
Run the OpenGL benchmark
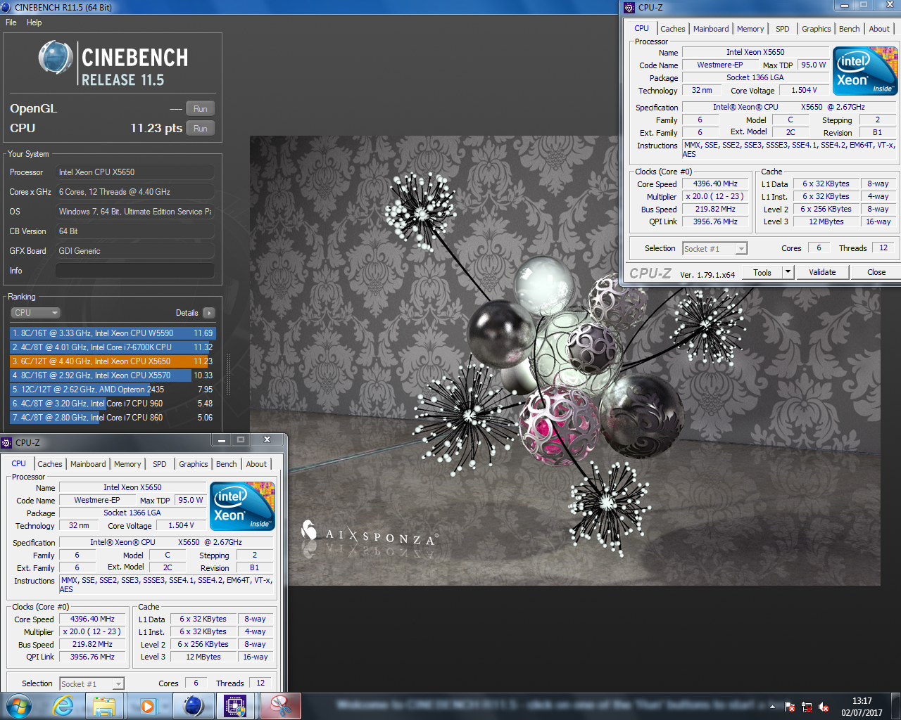point(201,109)
